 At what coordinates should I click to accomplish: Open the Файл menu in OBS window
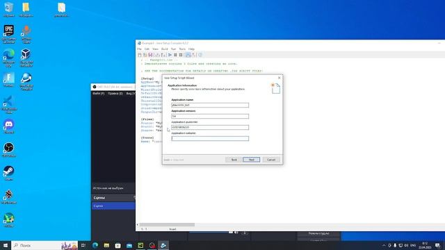tap(99, 93)
